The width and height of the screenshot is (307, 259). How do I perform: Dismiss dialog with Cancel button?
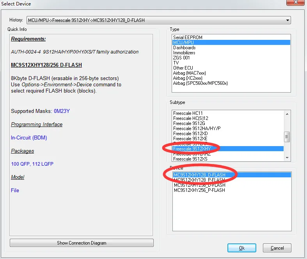tap(277, 248)
